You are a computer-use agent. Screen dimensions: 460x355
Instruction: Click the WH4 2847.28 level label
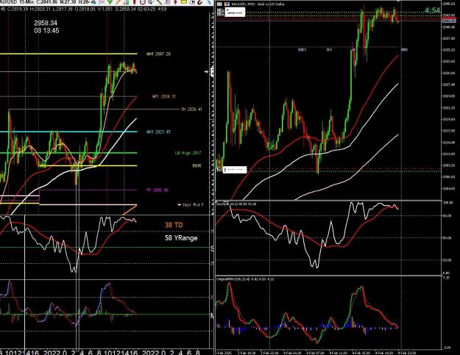(x=159, y=54)
